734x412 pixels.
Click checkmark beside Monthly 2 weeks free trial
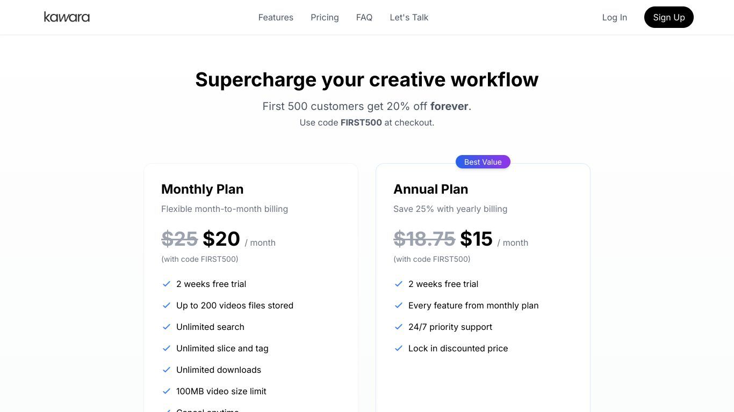(167, 284)
